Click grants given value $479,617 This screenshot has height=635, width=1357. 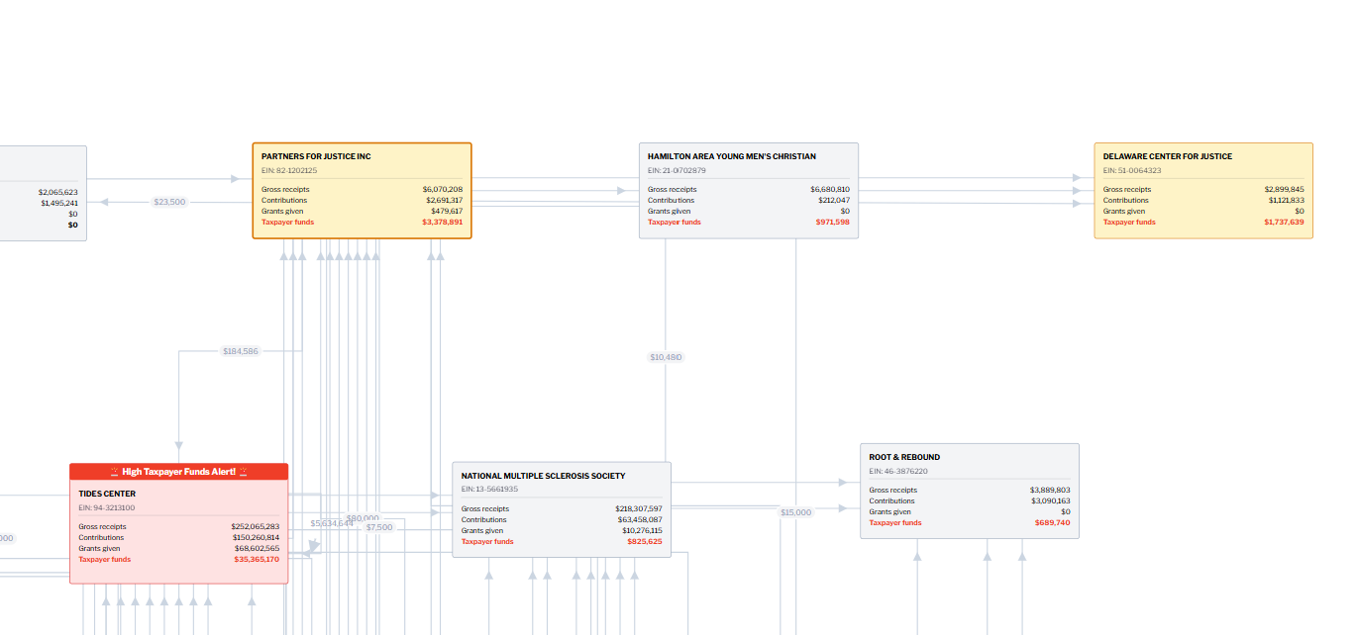tap(447, 211)
